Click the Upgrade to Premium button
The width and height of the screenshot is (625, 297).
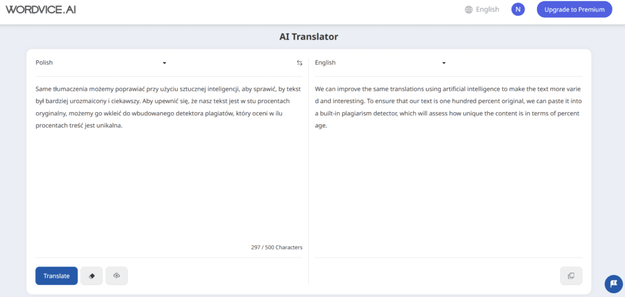click(x=574, y=9)
